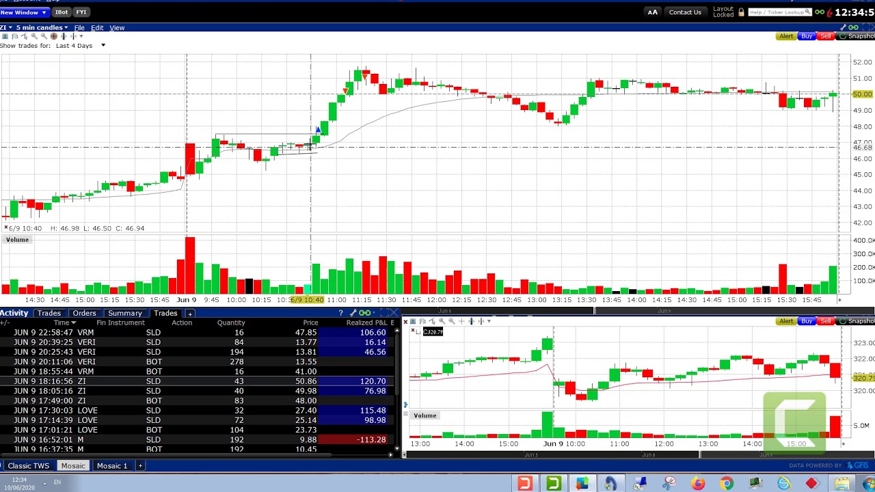
Task: Sort by Realized P&L column
Action: click(x=368, y=323)
